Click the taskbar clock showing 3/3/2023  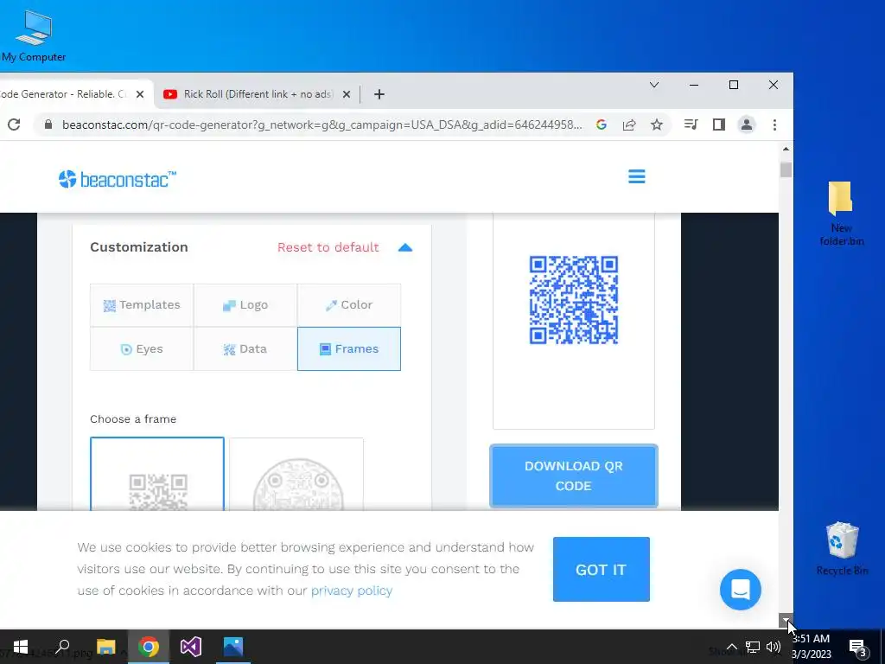812,647
